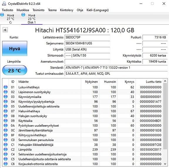Open the Muokkaa menu
This screenshot has width=169, height=168.
click(23, 10)
